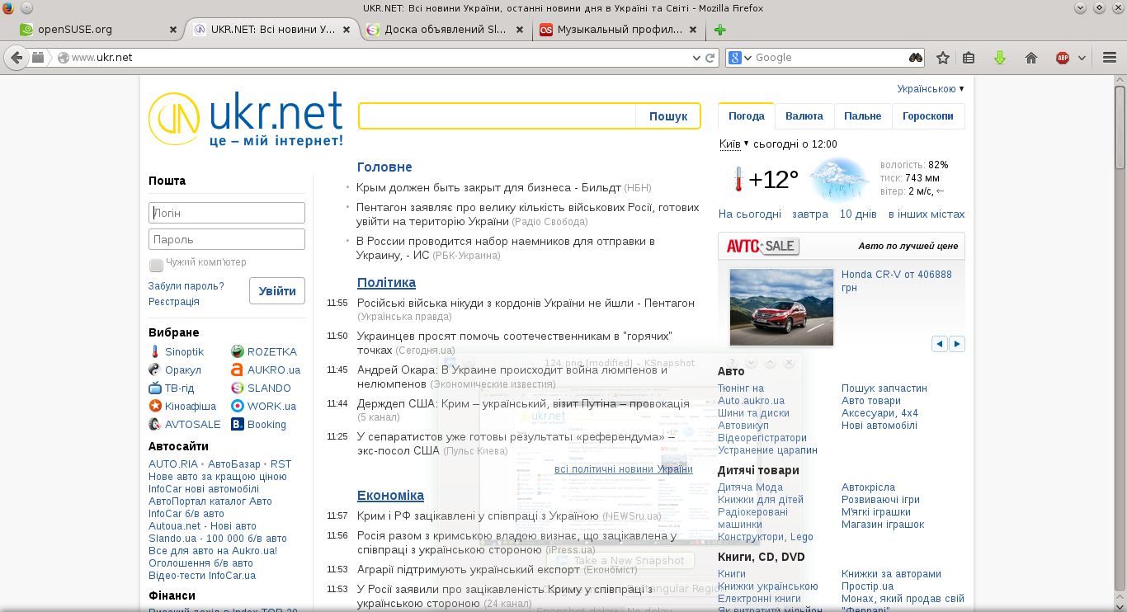Open the Кіноафіша favorite link
The height and width of the screenshot is (612, 1127).
[182, 406]
